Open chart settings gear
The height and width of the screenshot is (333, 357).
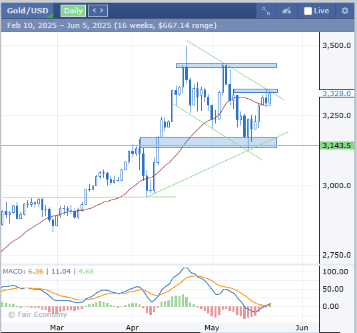point(345,11)
